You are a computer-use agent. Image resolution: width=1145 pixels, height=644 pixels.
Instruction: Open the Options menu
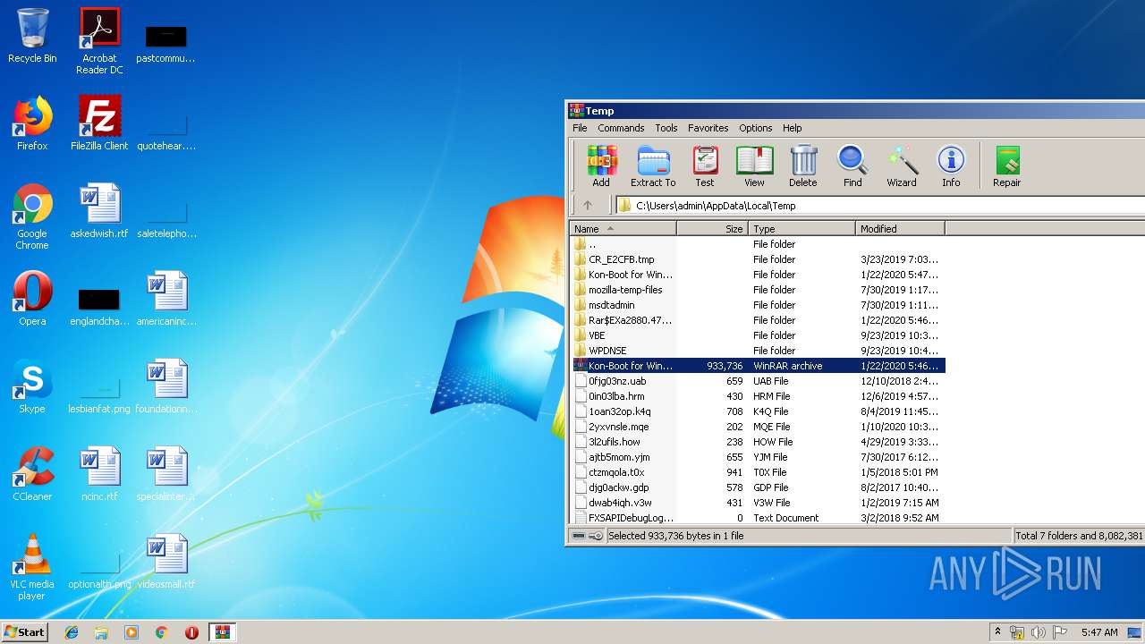[755, 128]
